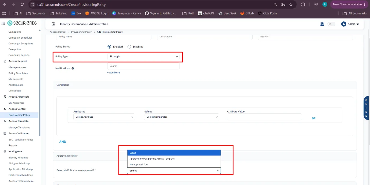Open browser tab groups grid icon
The height and width of the screenshot is (185, 370).
[4, 13]
